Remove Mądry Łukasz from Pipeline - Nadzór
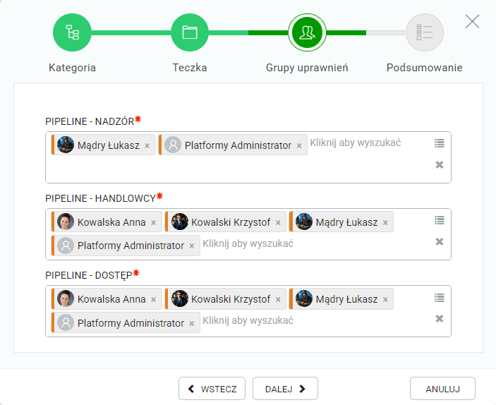Image resolution: width=496 pixels, height=405 pixels. (147, 146)
